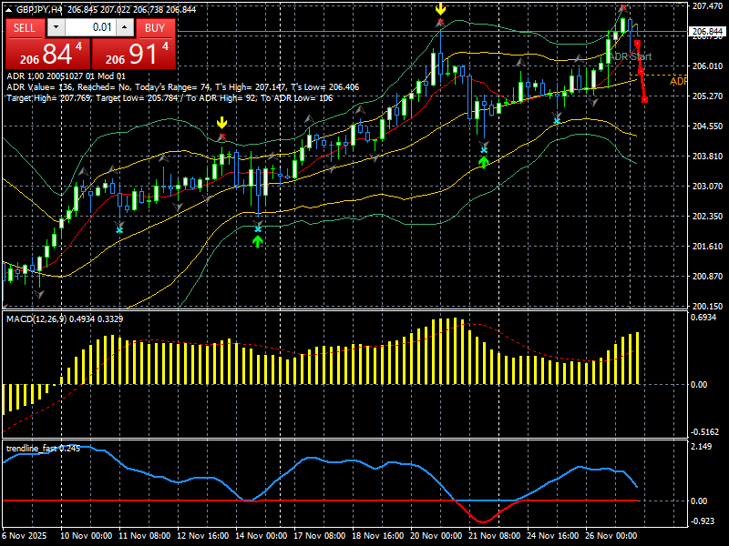This screenshot has height=546, width=729.
Task: Click the '17 Nov 08:00' time label
Action: [320, 535]
